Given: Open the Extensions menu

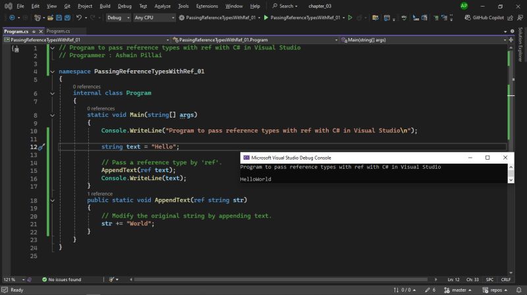Looking at the screenshot, I should click(x=207, y=6).
